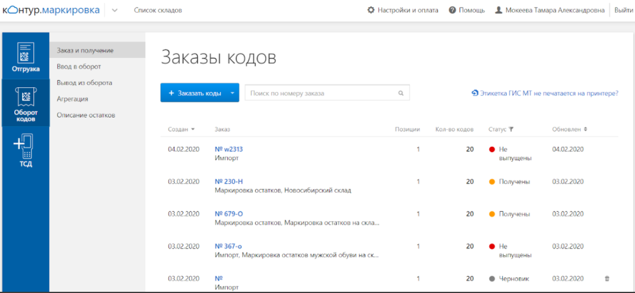Screen dimensions: 635x293
Task: Click the Заказ column header
Action: coord(222,129)
